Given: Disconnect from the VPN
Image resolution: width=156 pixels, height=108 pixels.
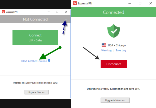Looking at the screenshot, I should (114, 64).
